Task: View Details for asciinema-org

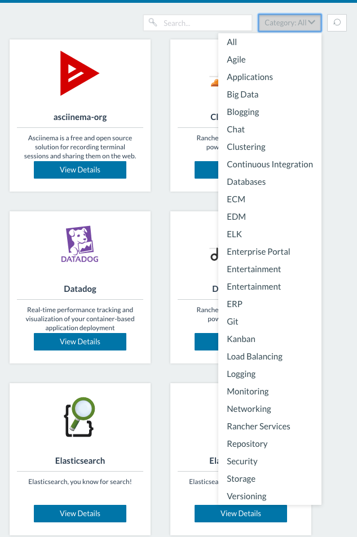Action: (x=80, y=170)
